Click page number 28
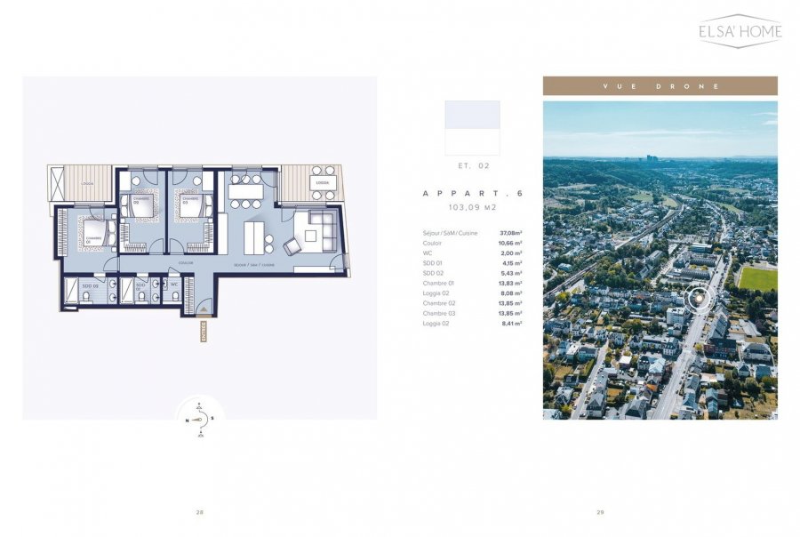Image resolution: width=800 pixels, height=537 pixels. click(200, 512)
